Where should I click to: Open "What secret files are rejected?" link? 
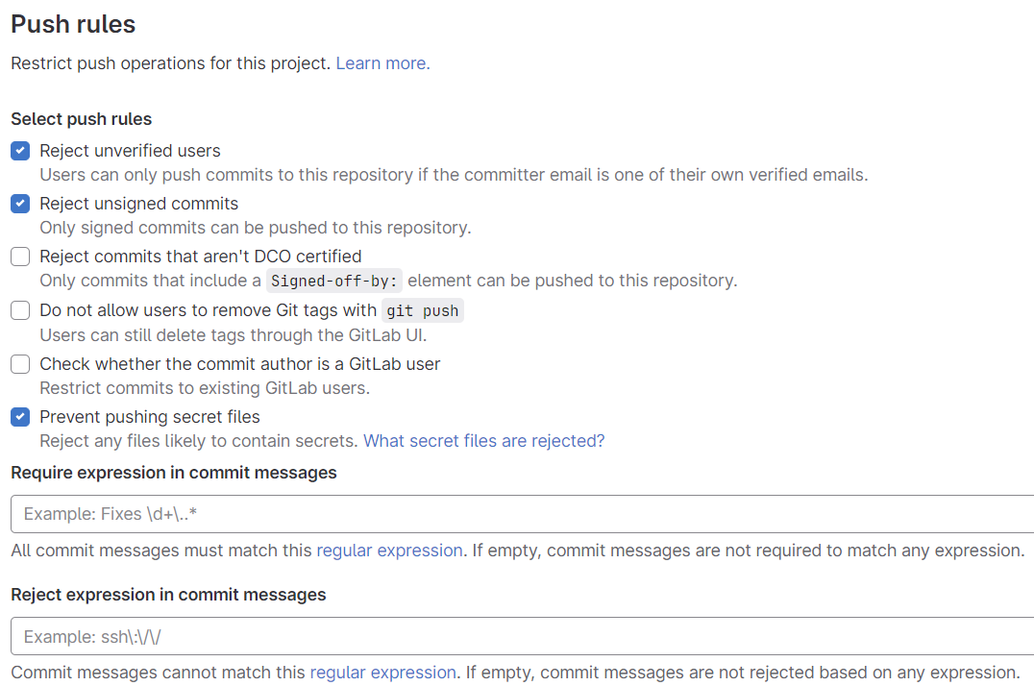click(x=483, y=441)
